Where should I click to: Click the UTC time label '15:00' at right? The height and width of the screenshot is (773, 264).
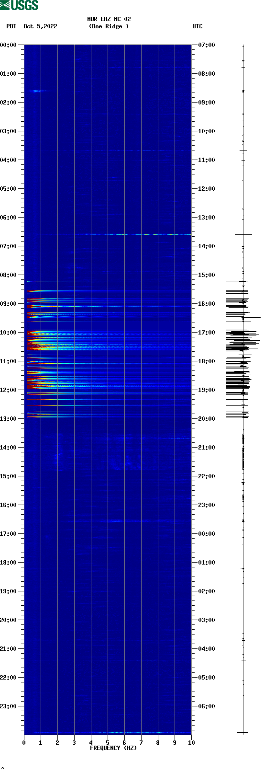coord(207,275)
